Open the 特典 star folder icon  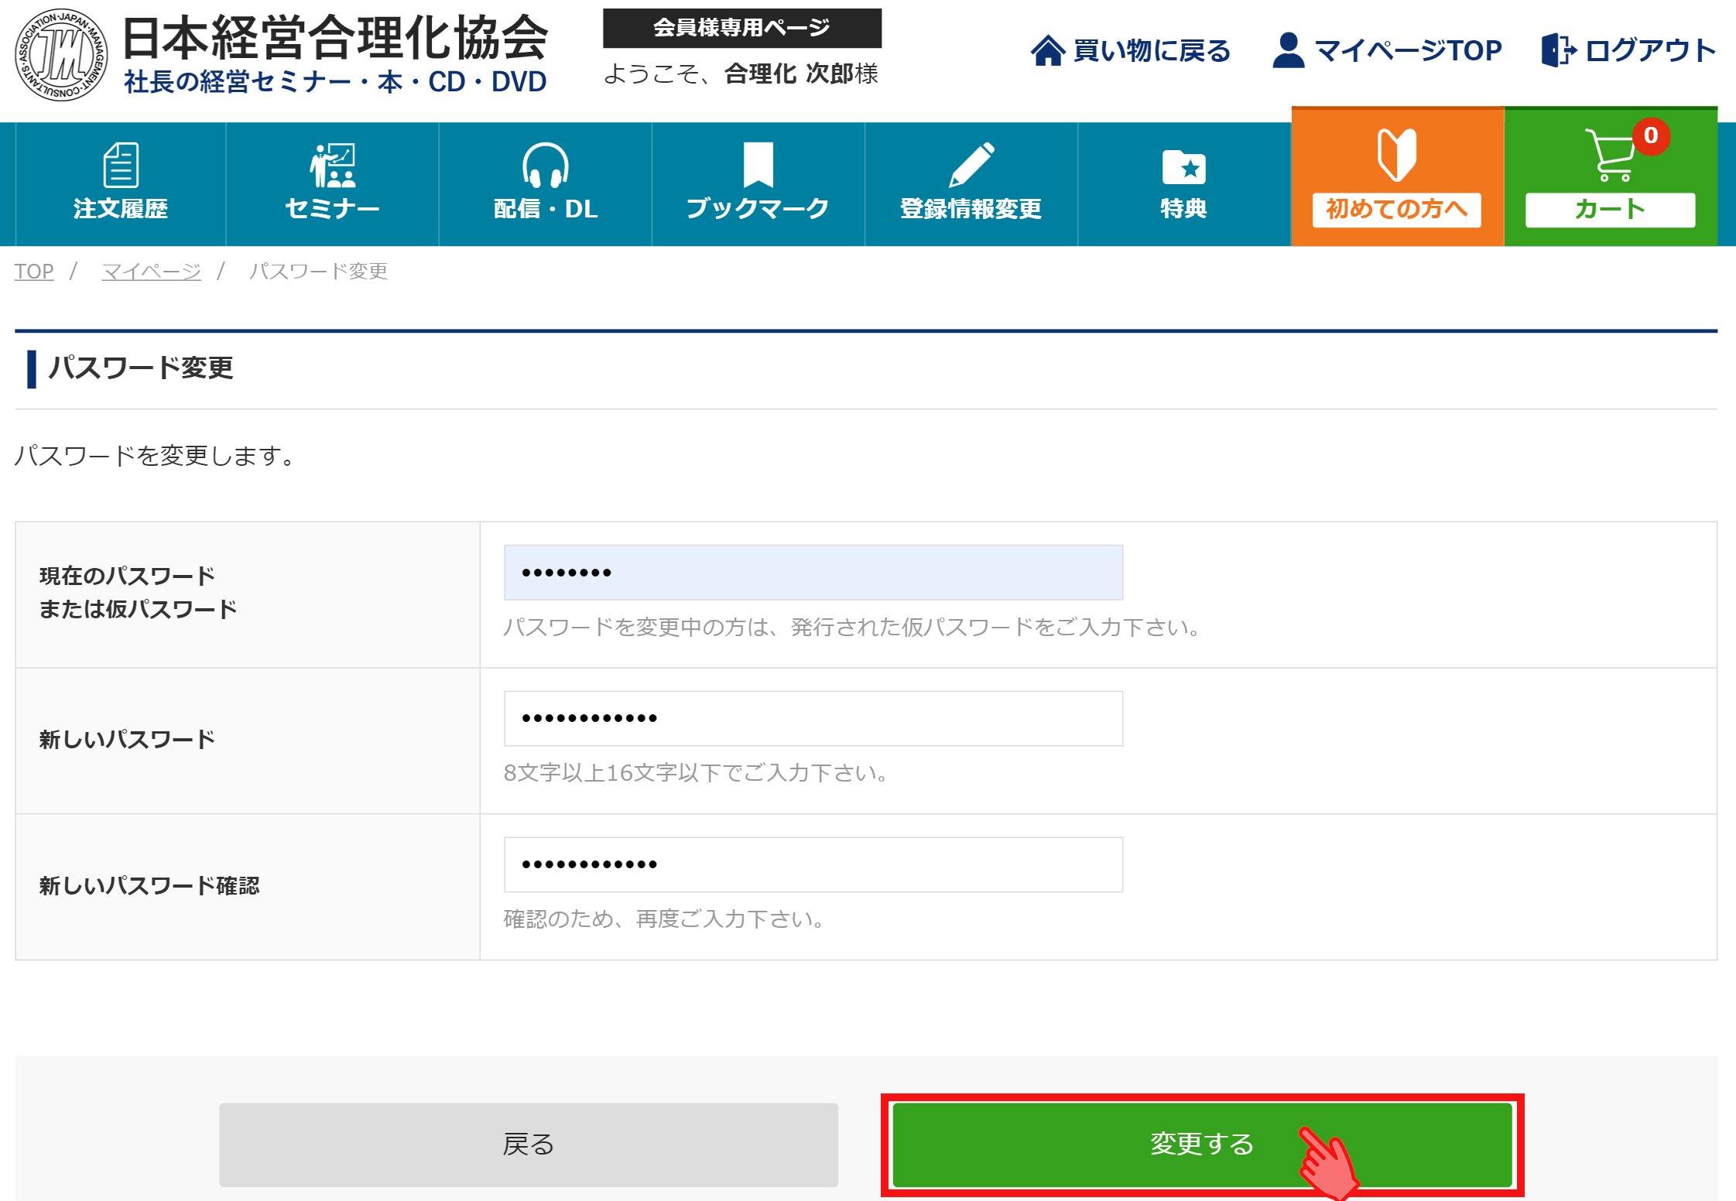coord(1183,166)
